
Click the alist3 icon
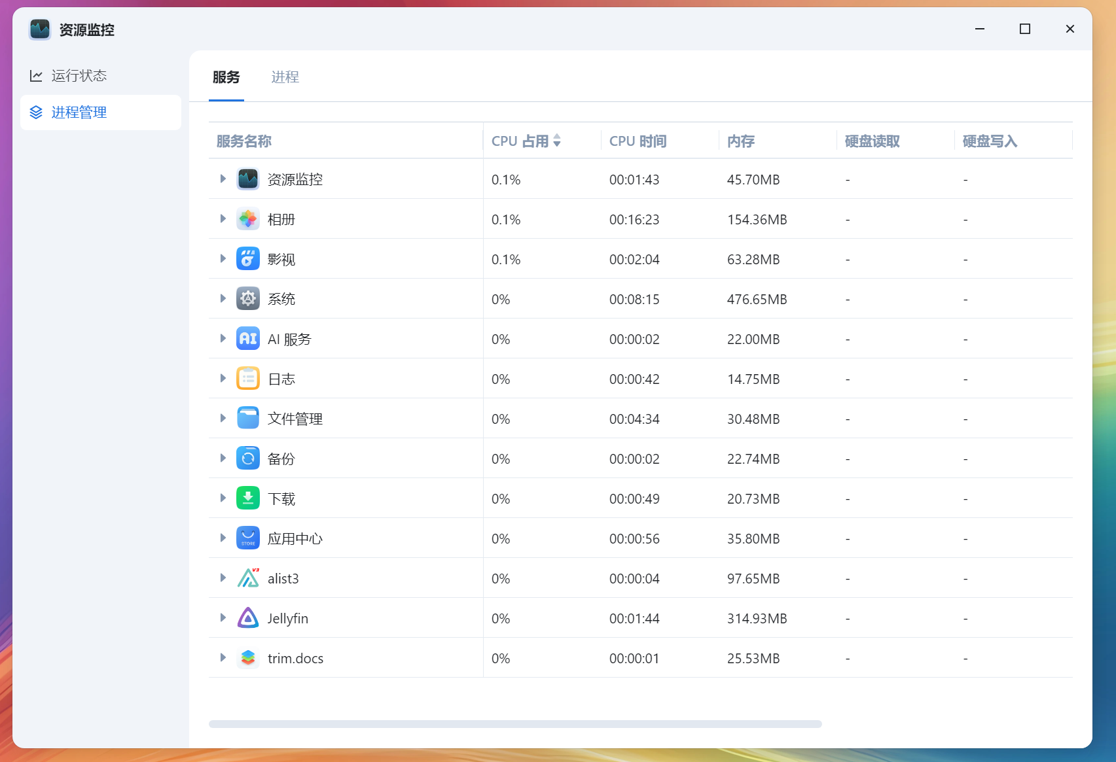[248, 578]
